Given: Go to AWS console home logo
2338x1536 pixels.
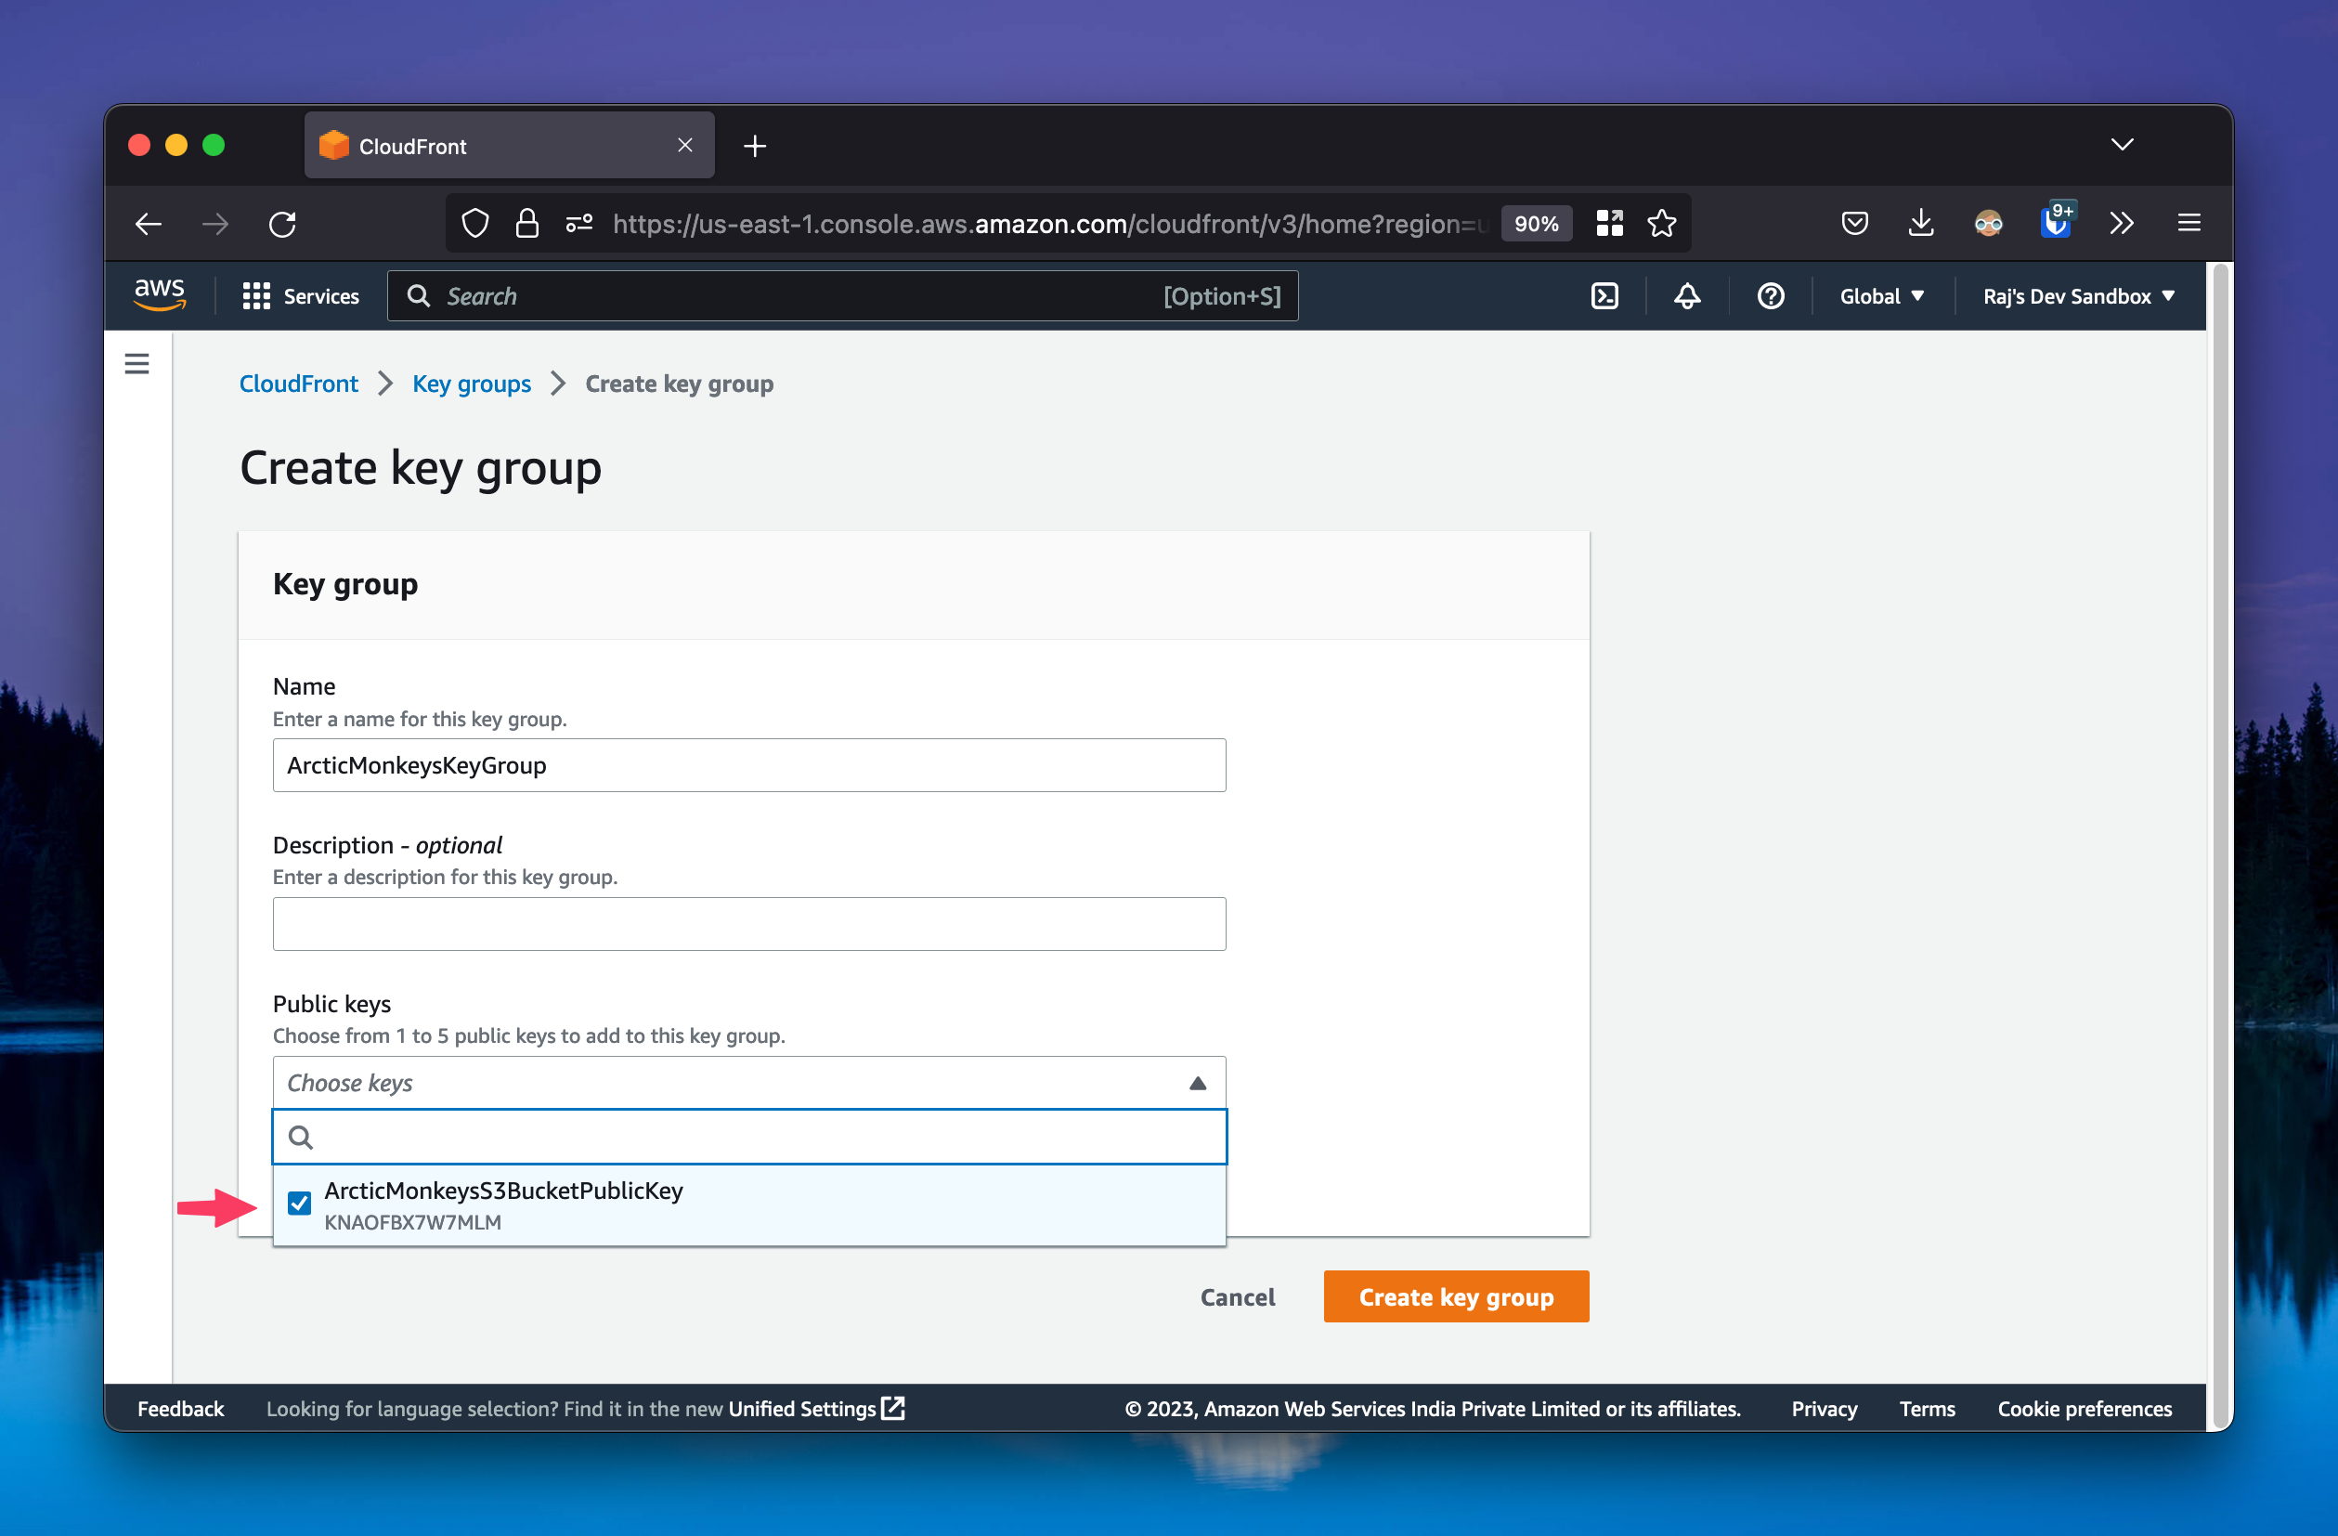Looking at the screenshot, I should coord(159,293).
